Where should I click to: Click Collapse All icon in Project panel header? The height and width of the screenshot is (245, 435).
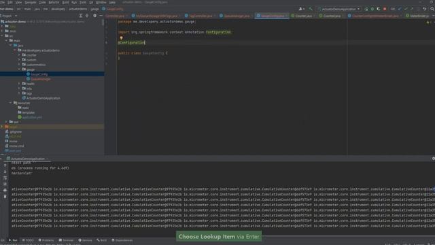[x=87, y=16]
